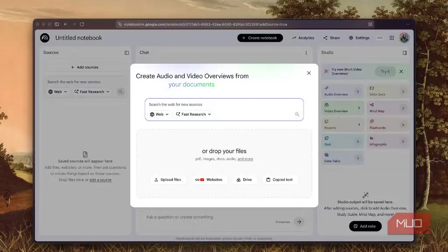Viewport: 448px width, 252px height.
Task: Dismiss the Short Video Overviews banner
Action: point(401,72)
